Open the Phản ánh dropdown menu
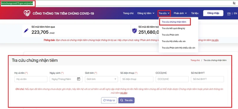The width and height of the screenshot is (238, 109). click(x=180, y=13)
